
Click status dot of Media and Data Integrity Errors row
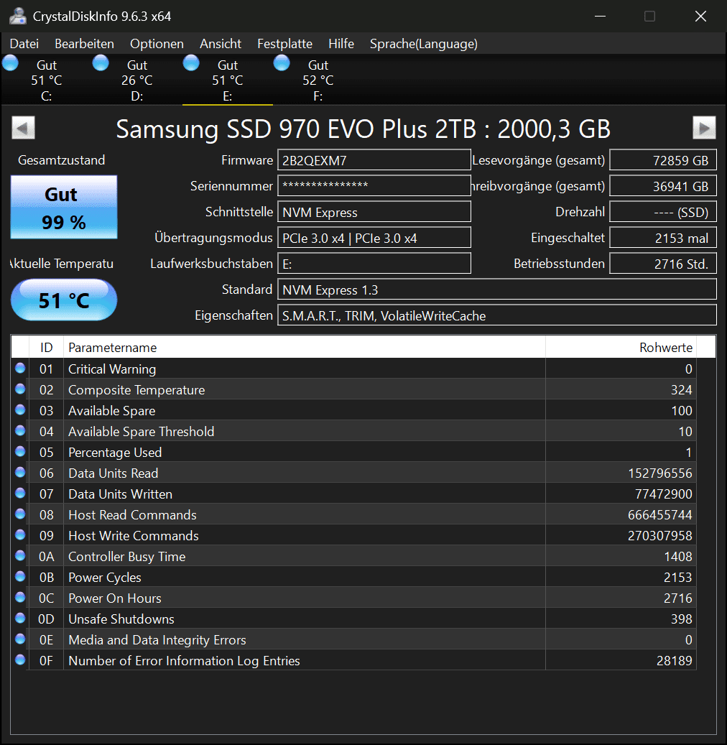[x=20, y=639]
